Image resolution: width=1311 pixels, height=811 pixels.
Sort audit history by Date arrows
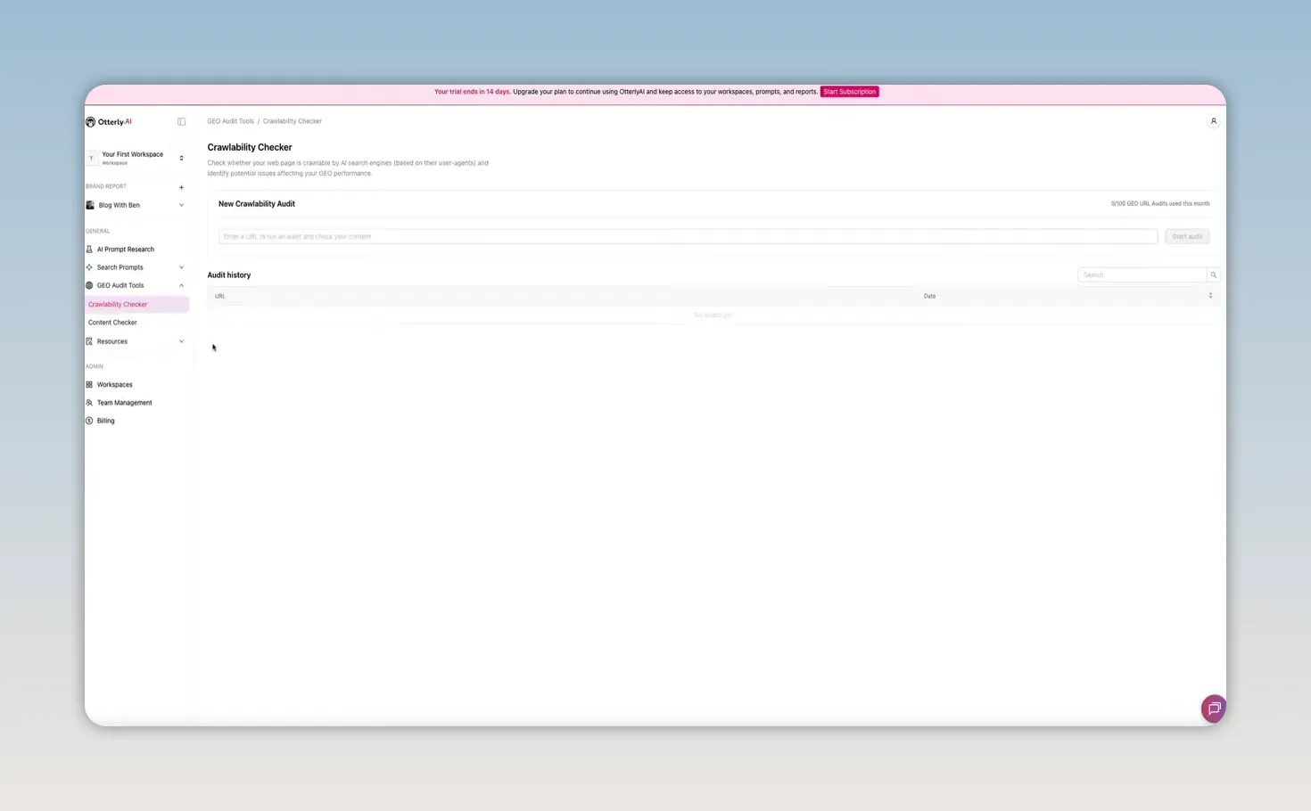(1210, 296)
